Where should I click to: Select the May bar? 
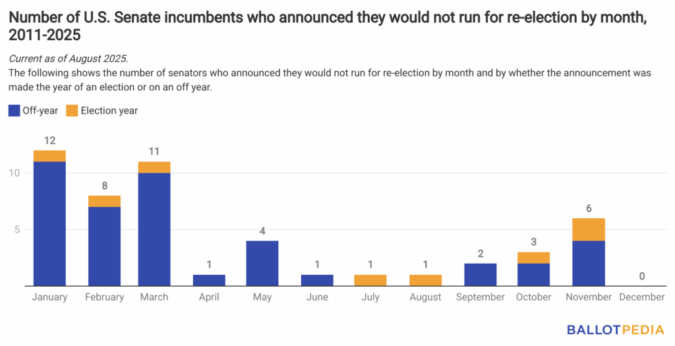pos(262,264)
